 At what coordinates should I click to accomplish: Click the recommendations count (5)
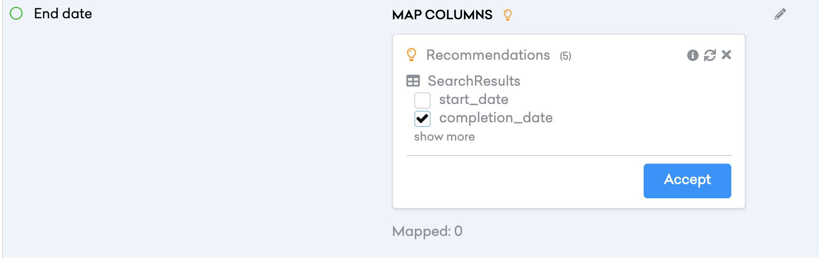coord(566,56)
